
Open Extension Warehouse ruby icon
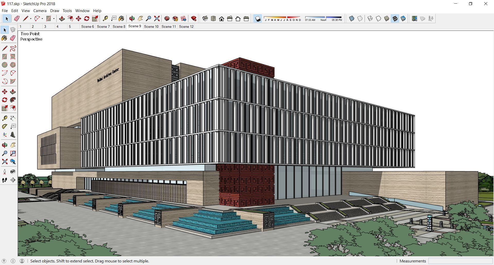pyautogui.click(x=194, y=19)
